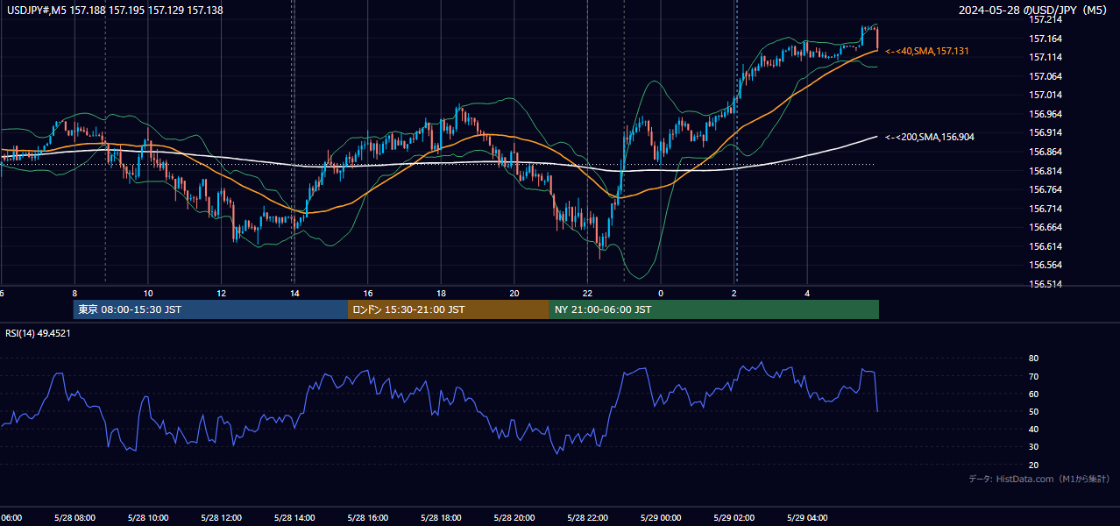The height and width of the screenshot is (526, 1120).
Task: Click the RSI axis 20 level label
Action: 1033,466
